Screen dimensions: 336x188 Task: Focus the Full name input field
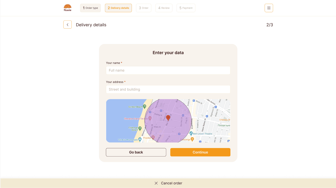click(168, 71)
